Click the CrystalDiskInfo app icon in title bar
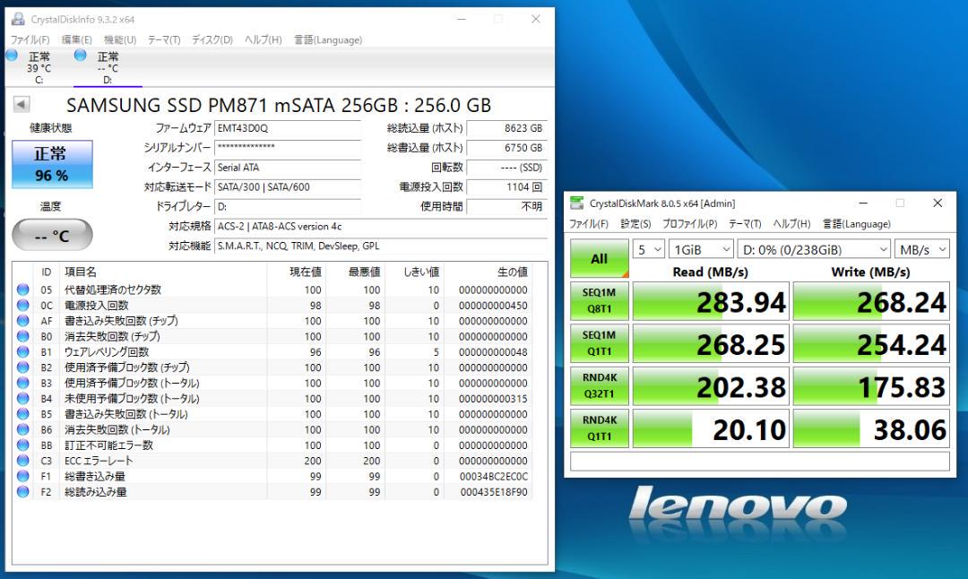 pos(18,19)
